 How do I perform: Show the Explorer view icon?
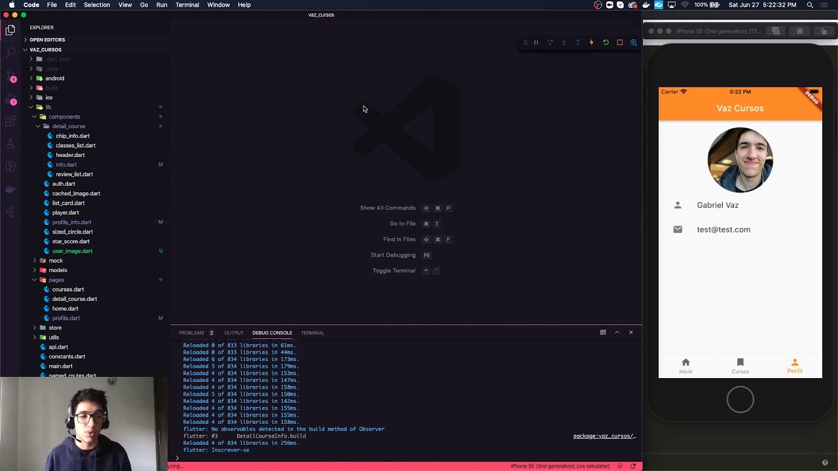point(10,30)
